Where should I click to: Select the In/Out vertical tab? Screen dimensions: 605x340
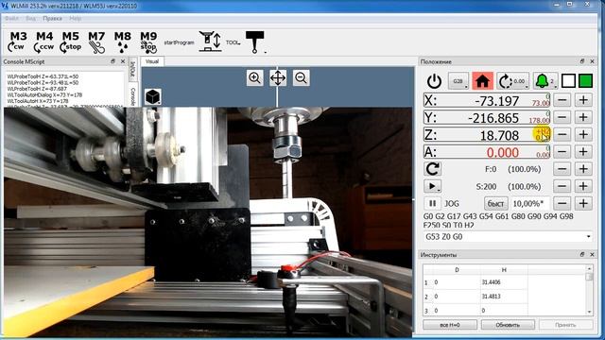(x=132, y=69)
